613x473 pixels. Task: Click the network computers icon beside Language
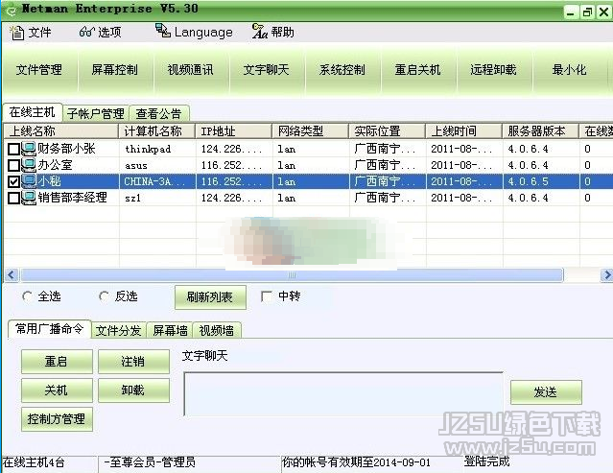pos(163,30)
